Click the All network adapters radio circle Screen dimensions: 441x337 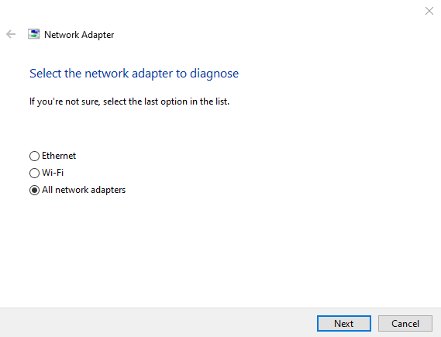click(x=34, y=191)
